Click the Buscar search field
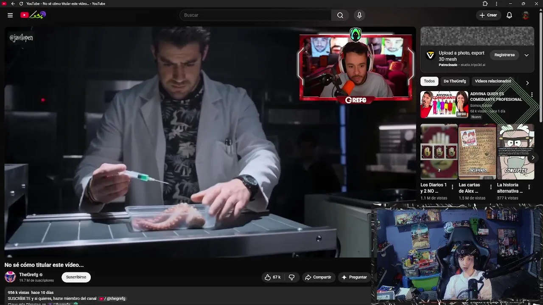 [x=255, y=15]
